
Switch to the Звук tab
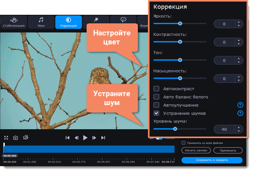click(x=41, y=23)
